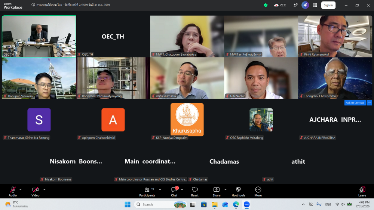This screenshot has width=374, height=210.
Task: Open the encryption green shield icon
Action: (x=266, y=5)
